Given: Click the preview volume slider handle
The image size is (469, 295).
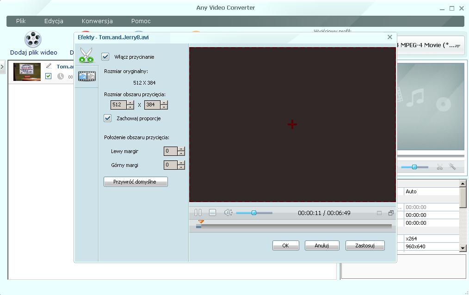Looking at the screenshot, I should 253,213.
